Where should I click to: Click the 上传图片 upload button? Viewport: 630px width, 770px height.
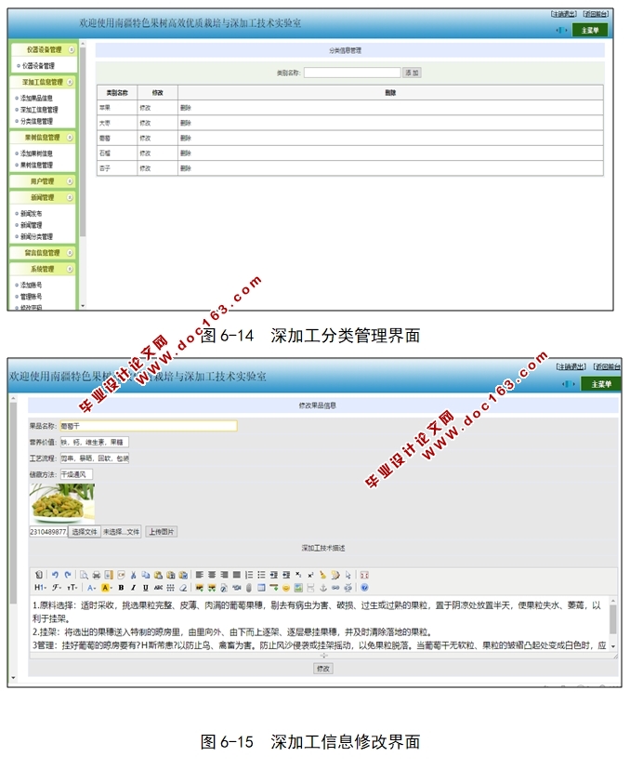click(162, 532)
